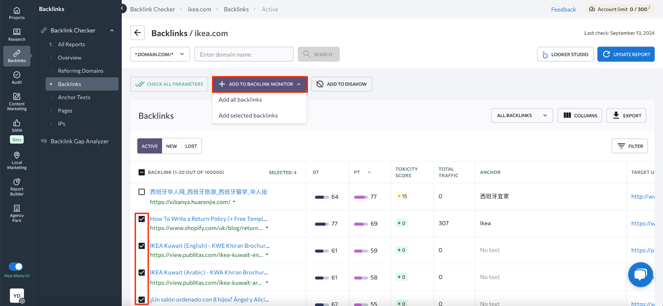Toggle the select-all backlinks header checkbox
The height and width of the screenshot is (306, 663).
pyautogui.click(x=141, y=172)
